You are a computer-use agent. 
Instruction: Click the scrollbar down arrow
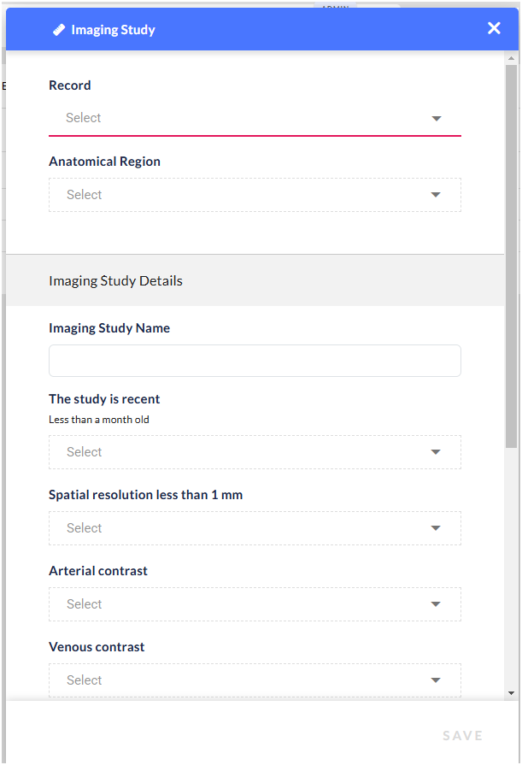[x=511, y=693]
